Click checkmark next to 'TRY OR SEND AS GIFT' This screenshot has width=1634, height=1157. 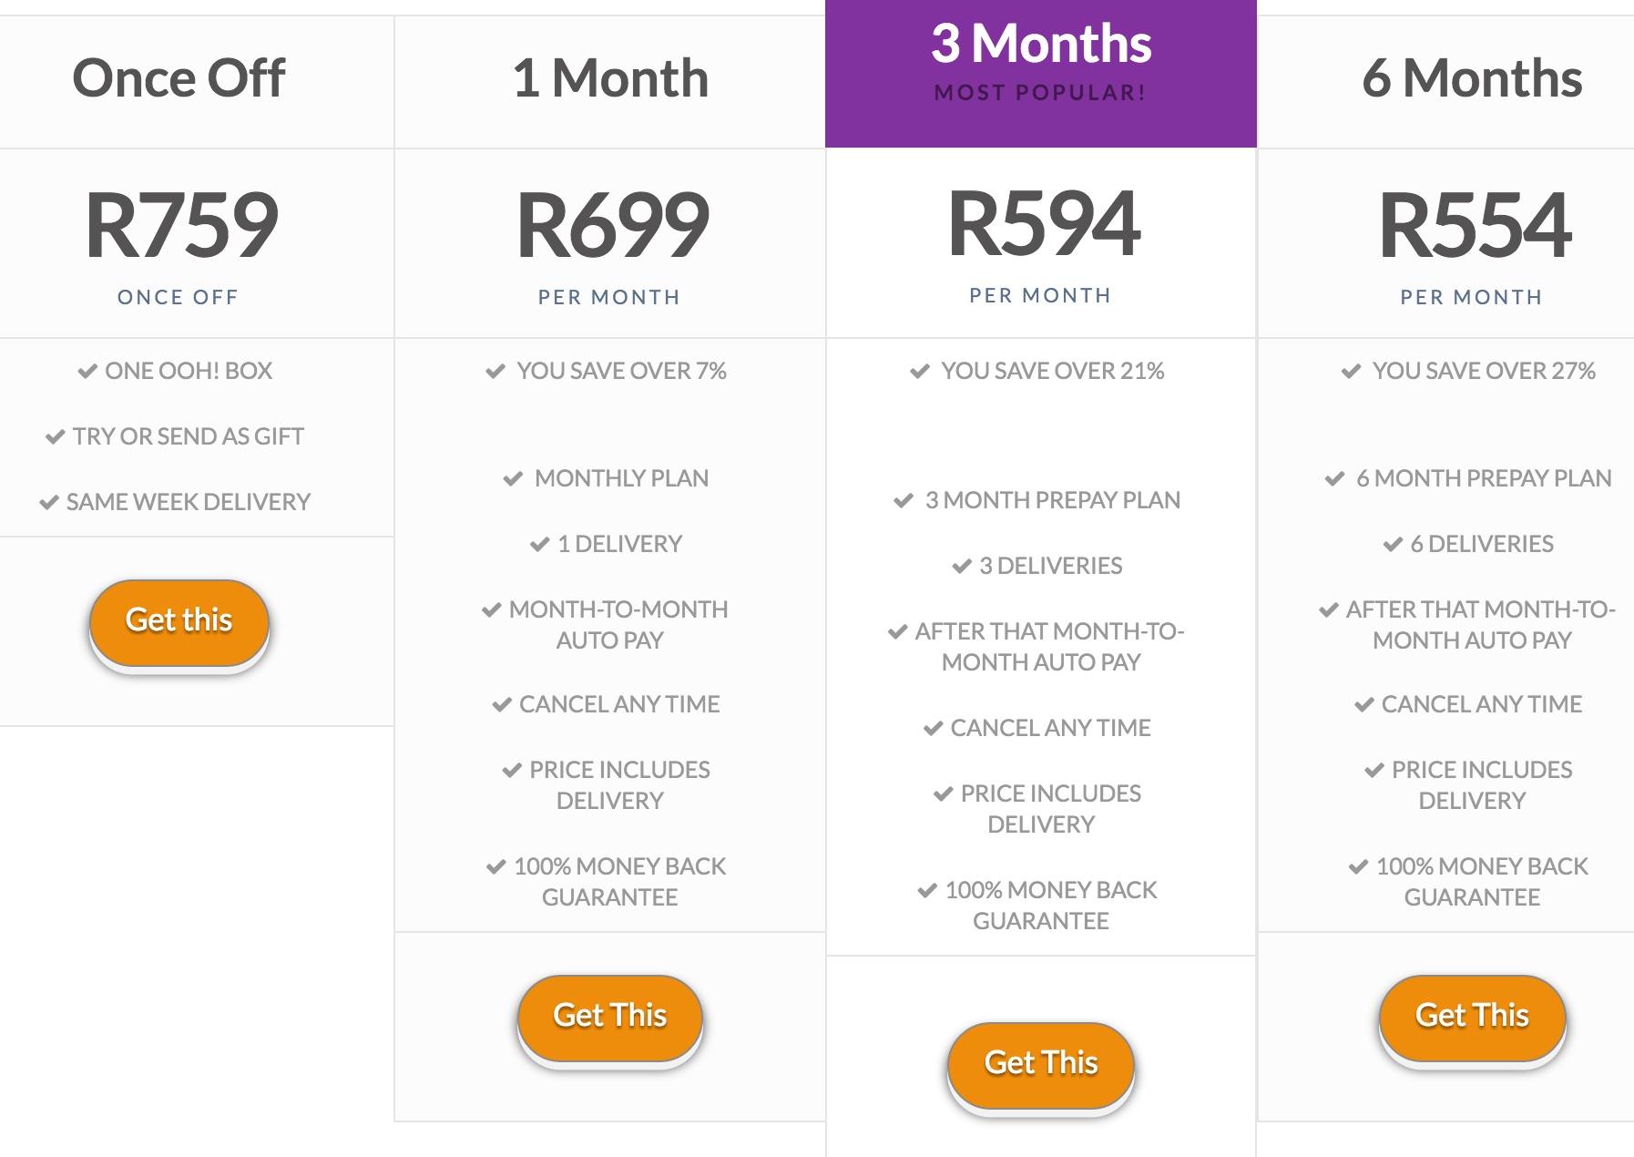point(56,437)
